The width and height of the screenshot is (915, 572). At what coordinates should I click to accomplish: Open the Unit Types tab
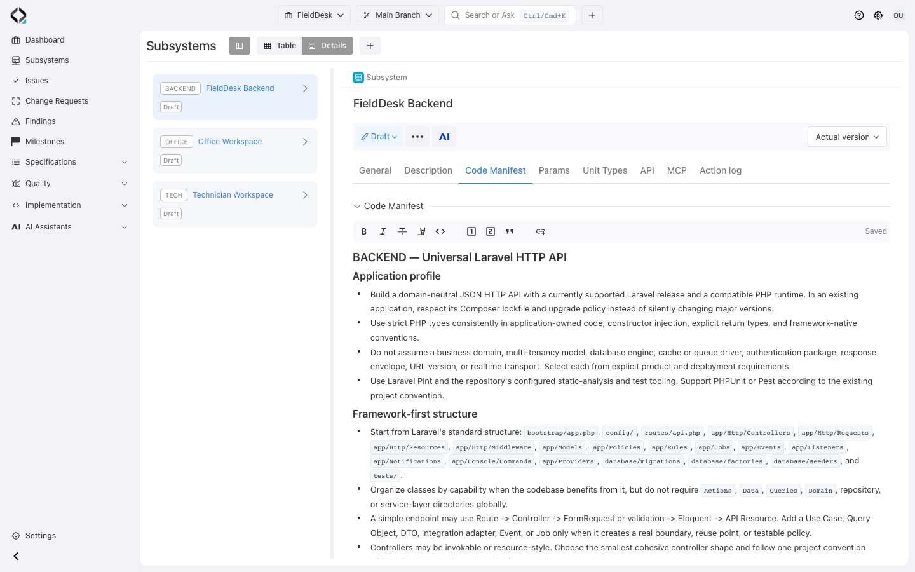pos(605,170)
